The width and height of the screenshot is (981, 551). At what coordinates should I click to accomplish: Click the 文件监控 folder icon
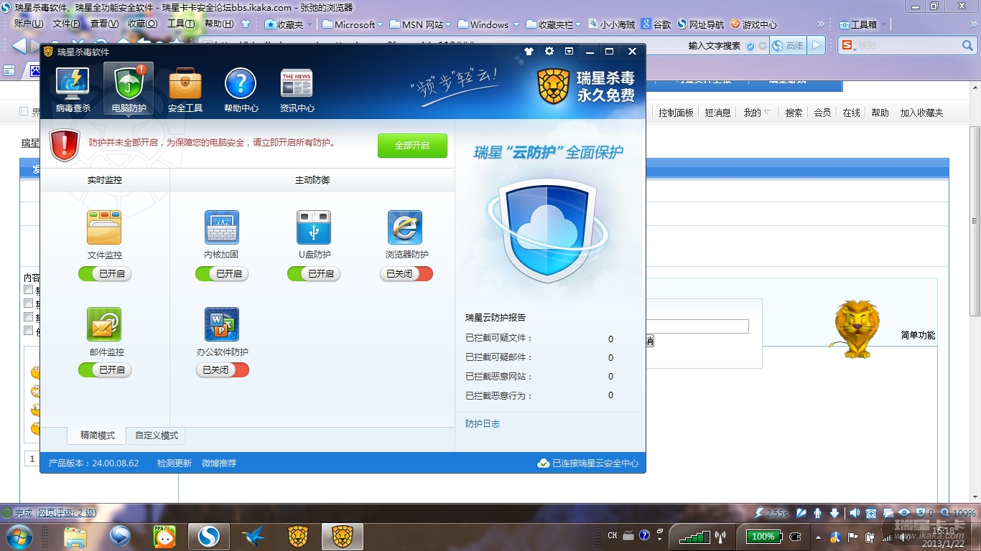click(104, 227)
